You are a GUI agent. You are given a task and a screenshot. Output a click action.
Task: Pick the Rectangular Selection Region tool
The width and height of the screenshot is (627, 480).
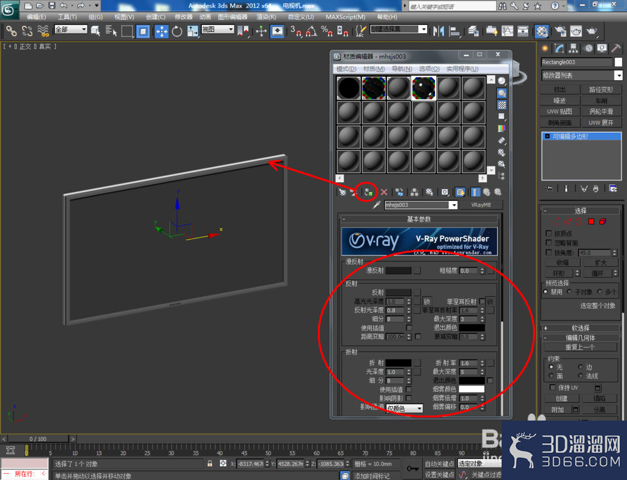click(x=127, y=31)
